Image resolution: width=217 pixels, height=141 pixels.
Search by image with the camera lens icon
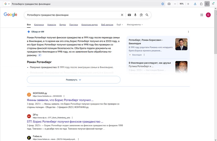141,15
